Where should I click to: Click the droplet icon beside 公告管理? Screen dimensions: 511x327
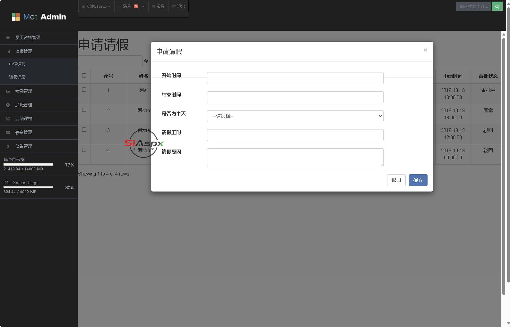coord(8,146)
